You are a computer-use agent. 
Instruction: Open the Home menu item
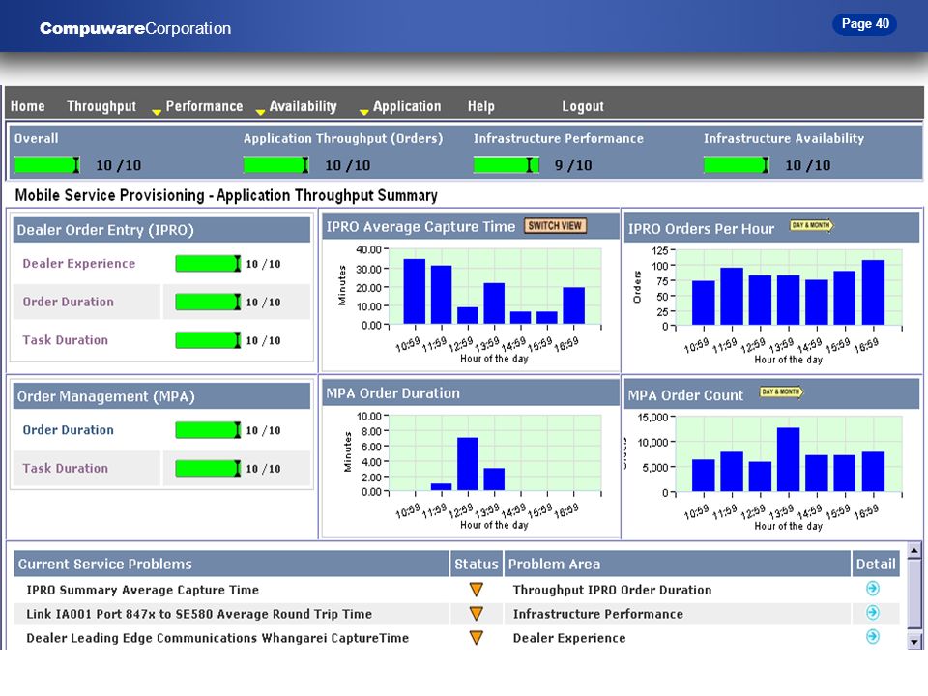pyautogui.click(x=28, y=106)
